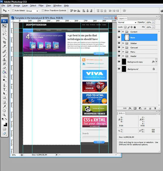The image size is (163, 171).
Task: Click the create new layer icon
Action: tap(150, 108)
